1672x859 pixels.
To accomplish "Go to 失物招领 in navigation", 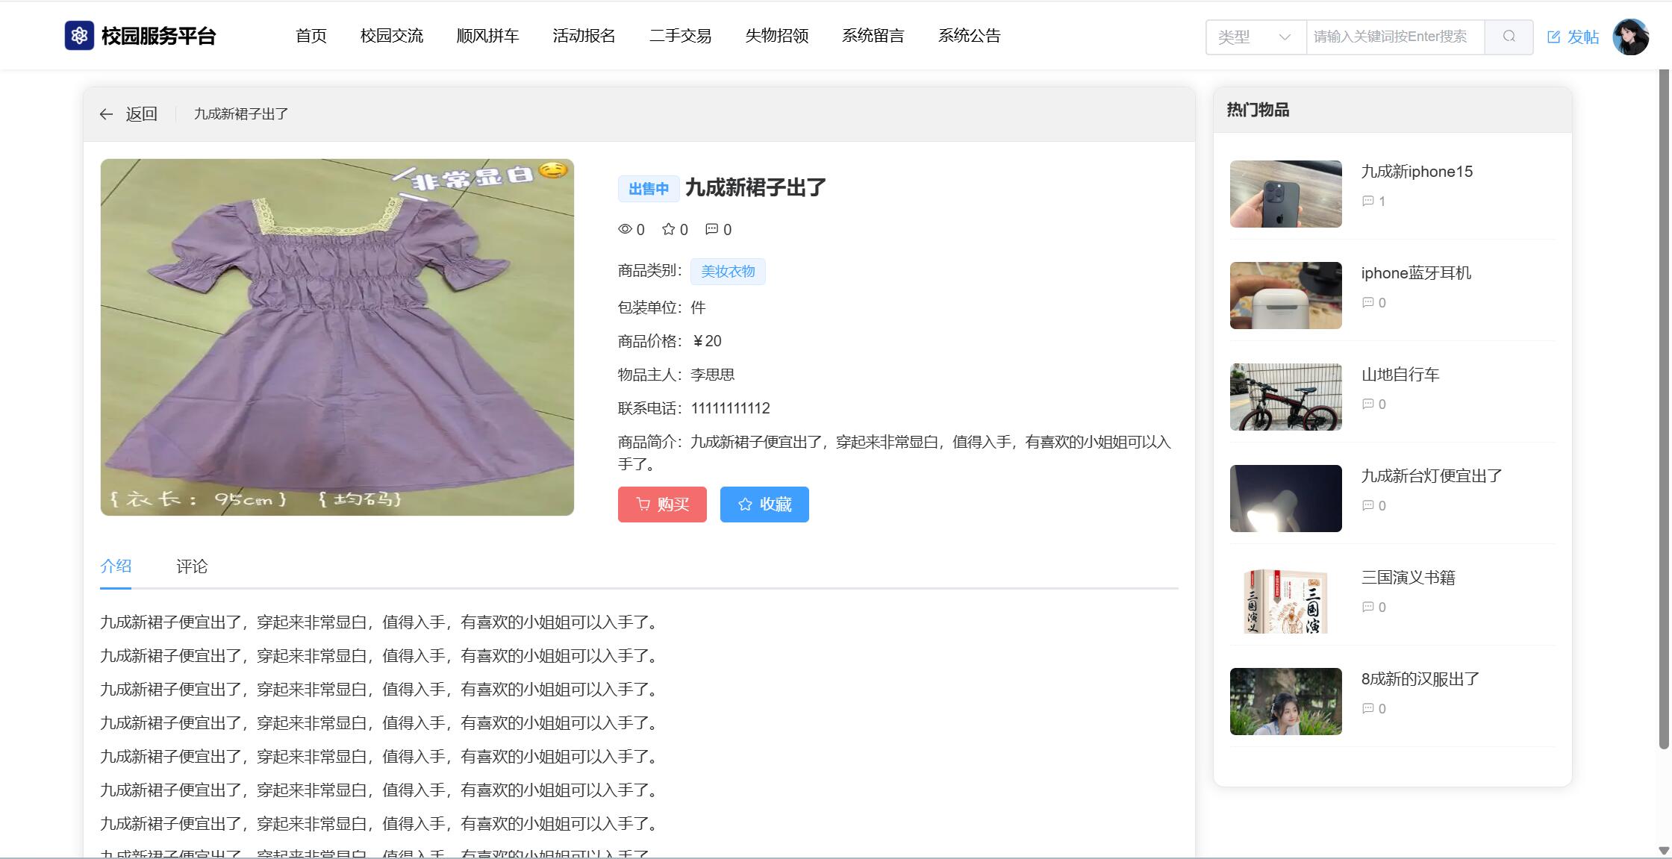I will pos(776,36).
